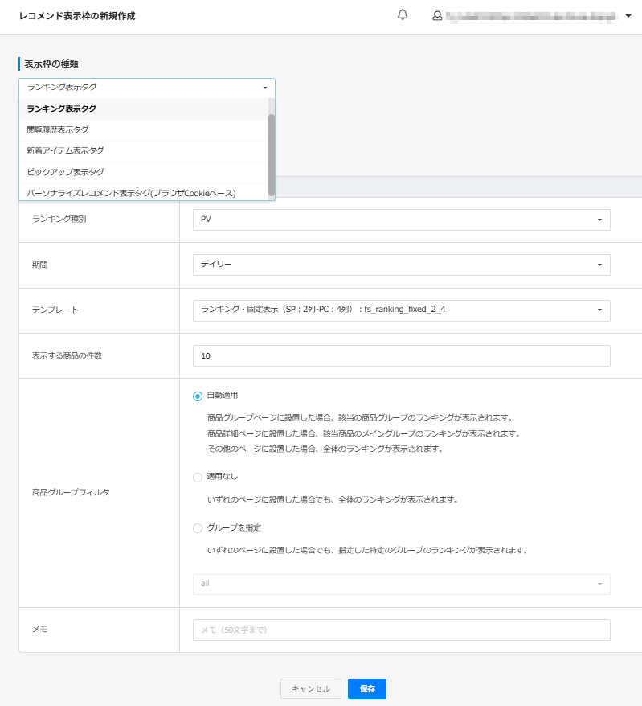Select パーソナライズレコメンド表示タグ option

click(x=144, y=193)
